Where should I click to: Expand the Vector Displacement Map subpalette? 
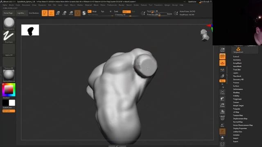243,125
